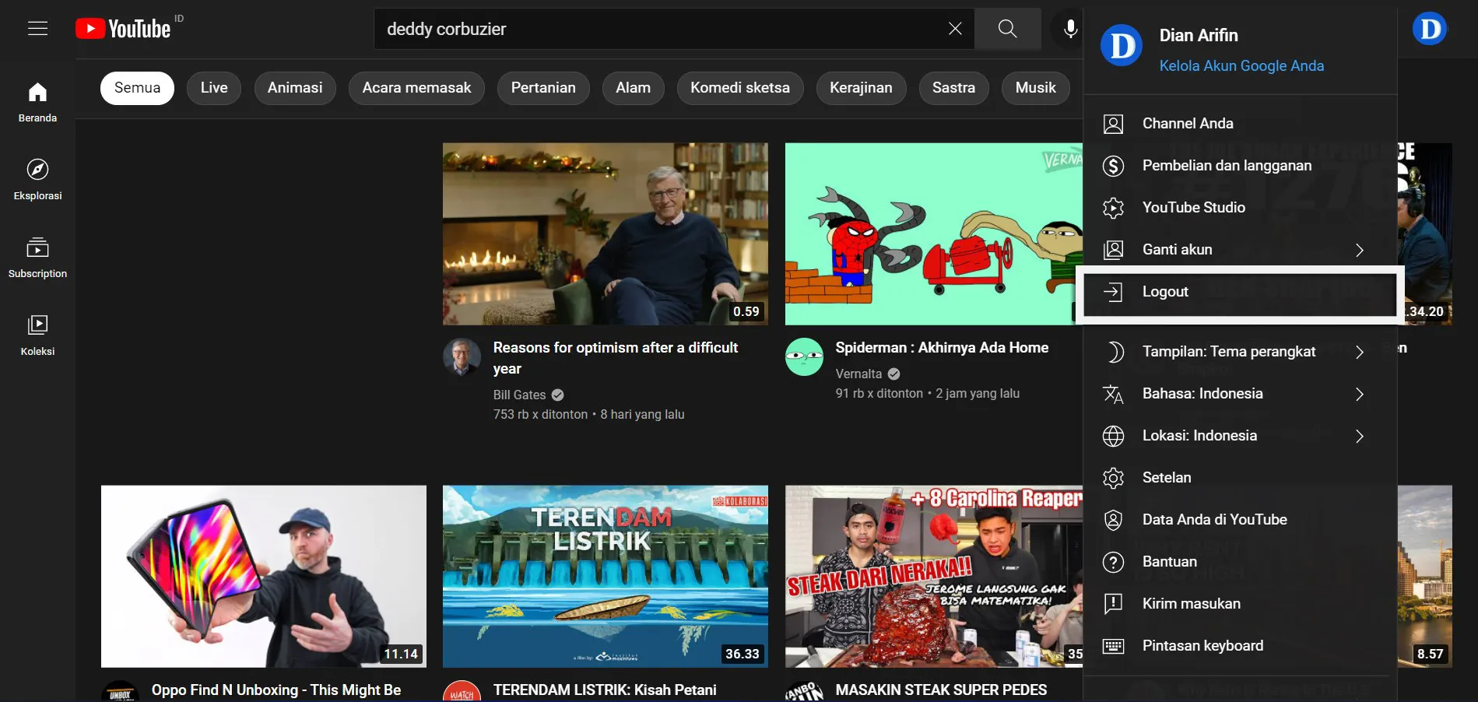Select the Logout menu entry
Viewport: 1478px width, 702px height.
tap(1165, 291)
